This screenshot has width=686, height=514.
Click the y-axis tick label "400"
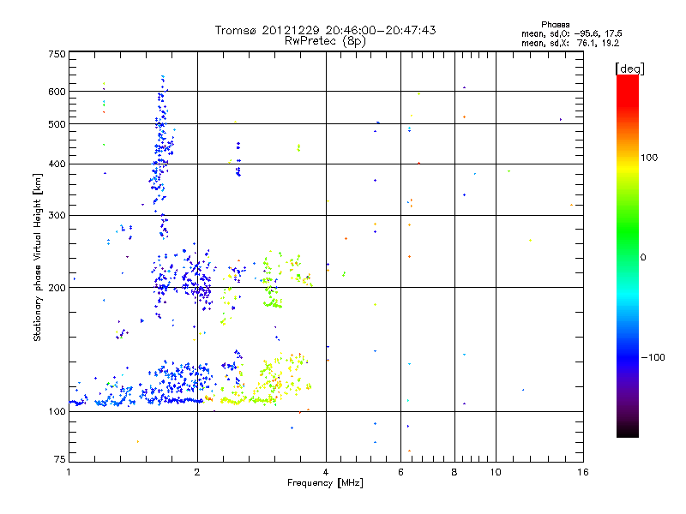click(x=57, y=164)
